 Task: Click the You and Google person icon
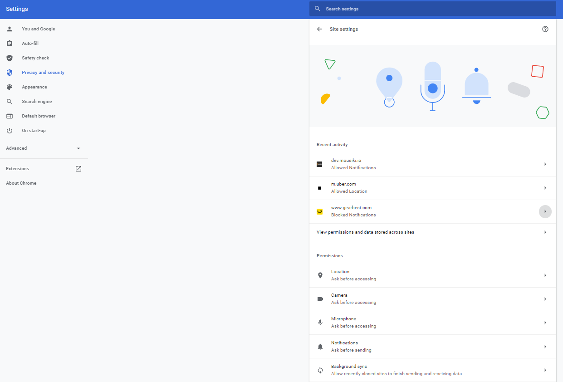pyautogui.click(x=10, y=29)
